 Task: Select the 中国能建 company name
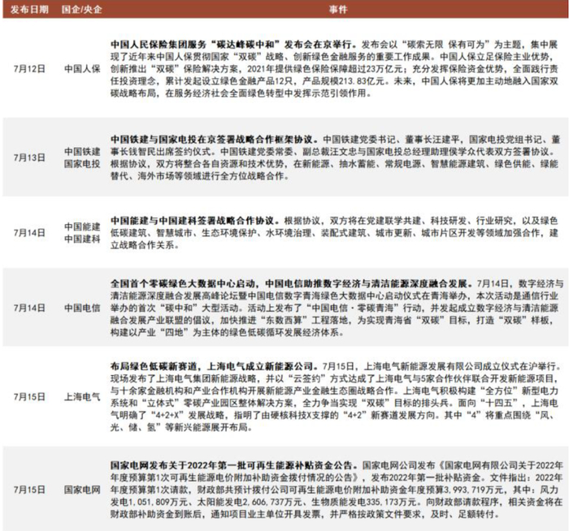[x=82, y=227]
